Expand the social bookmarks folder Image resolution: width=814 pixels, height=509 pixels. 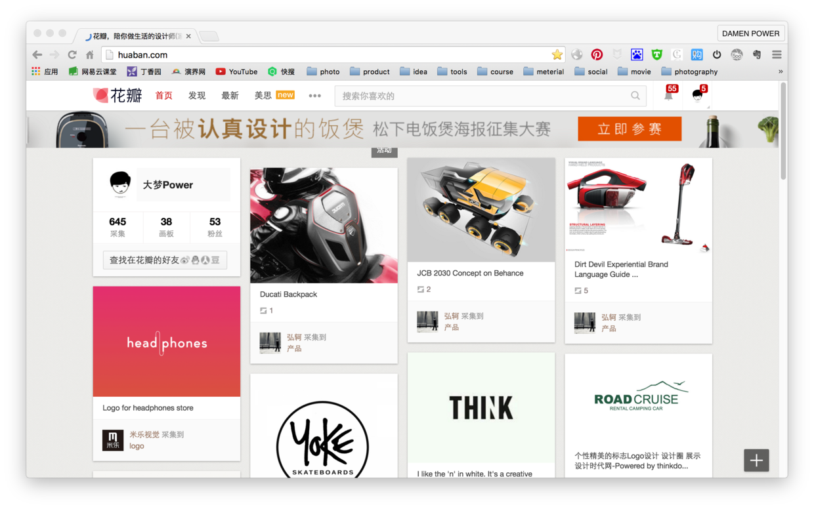591,71
